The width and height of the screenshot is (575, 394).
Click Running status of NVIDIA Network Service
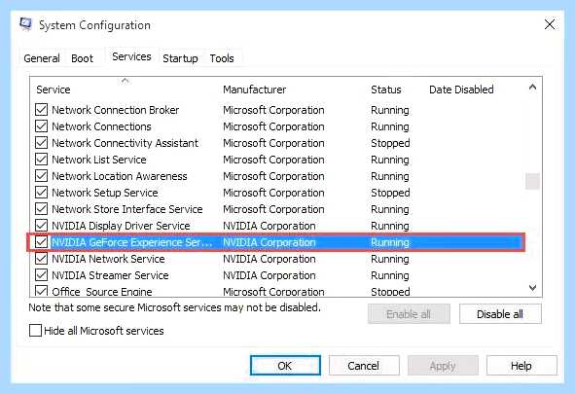pos(390,259)
